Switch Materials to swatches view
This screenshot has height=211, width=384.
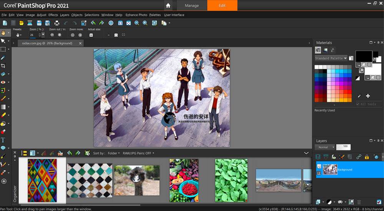(x=318, y=50)
